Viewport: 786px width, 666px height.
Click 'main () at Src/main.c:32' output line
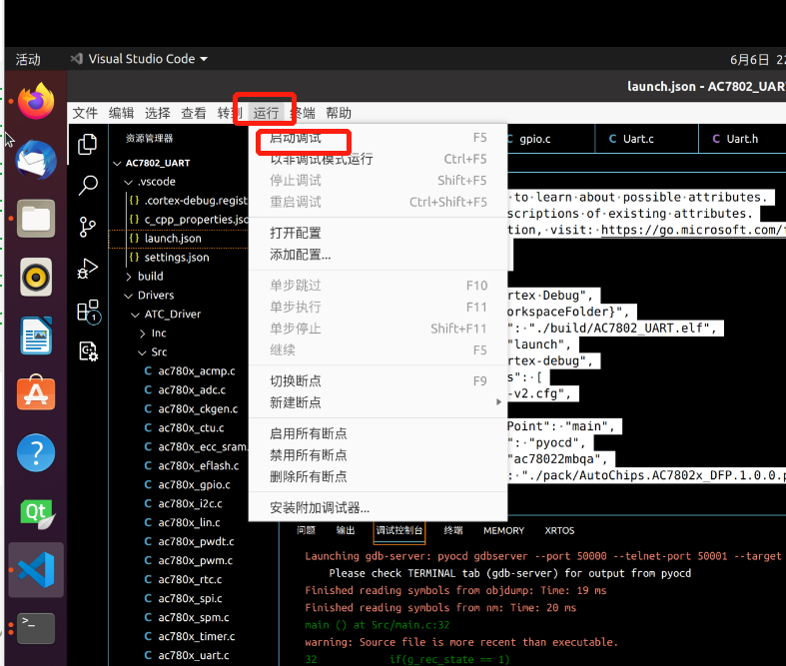tap(377, 625)
